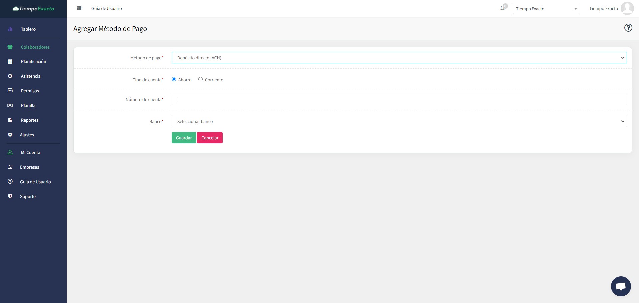Go to Mi Cuenta

(31, 152)
